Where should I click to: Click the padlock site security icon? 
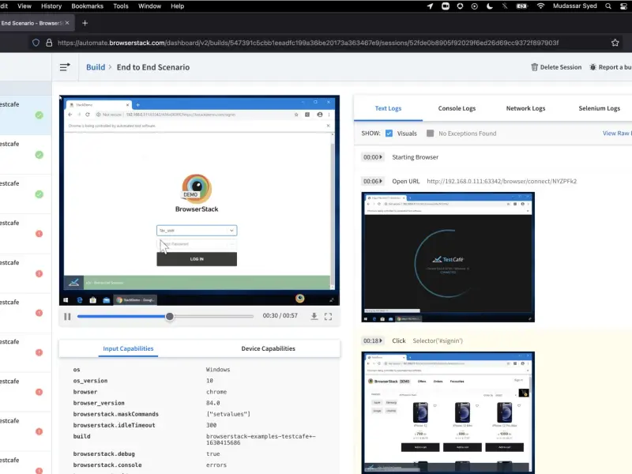(x=49, y=43)
